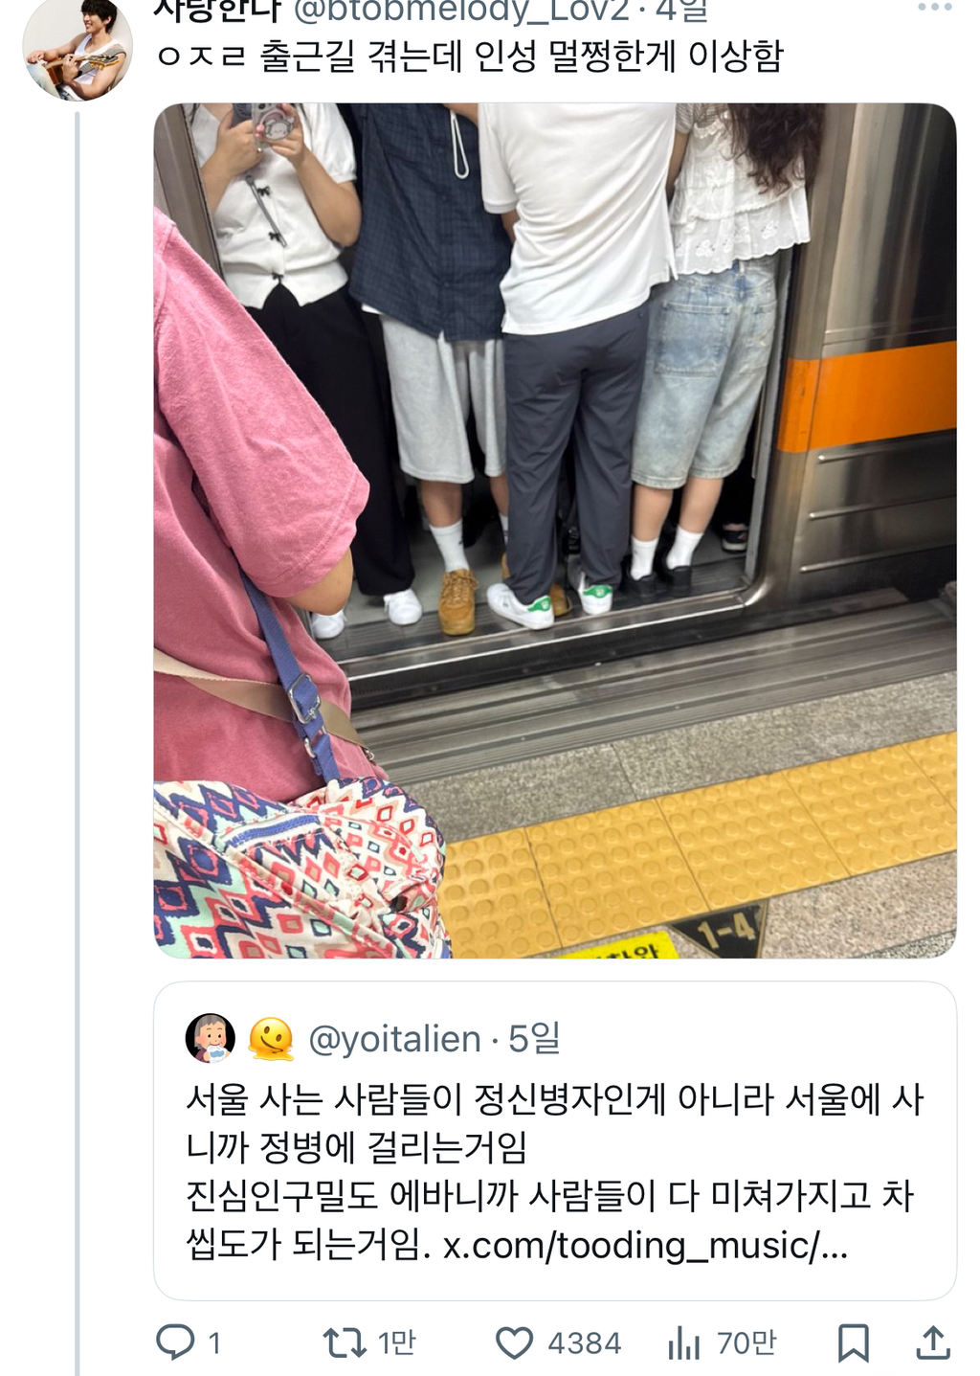This screenshot has width=980, height=1376.
Task: View the 4384 likes count
Action: tap(584, 1342)
